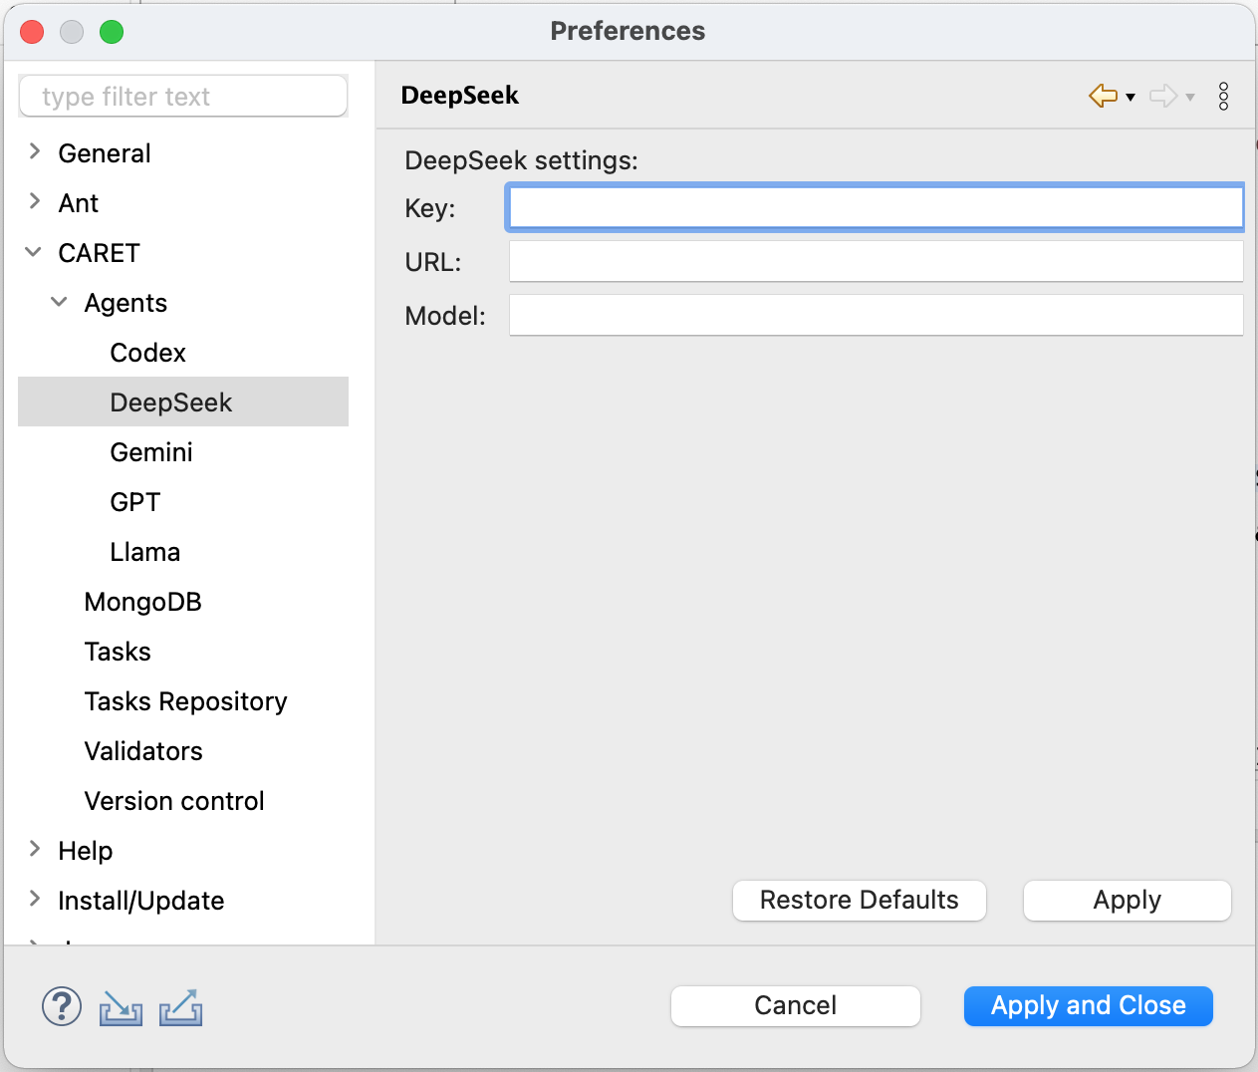The image size is (1258, 1072).
Task: Click the type filter text box
Action: (183, 96)
